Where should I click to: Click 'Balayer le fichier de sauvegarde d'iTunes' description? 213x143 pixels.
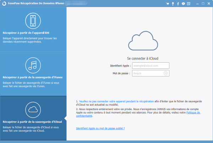[x=31, y=85]
